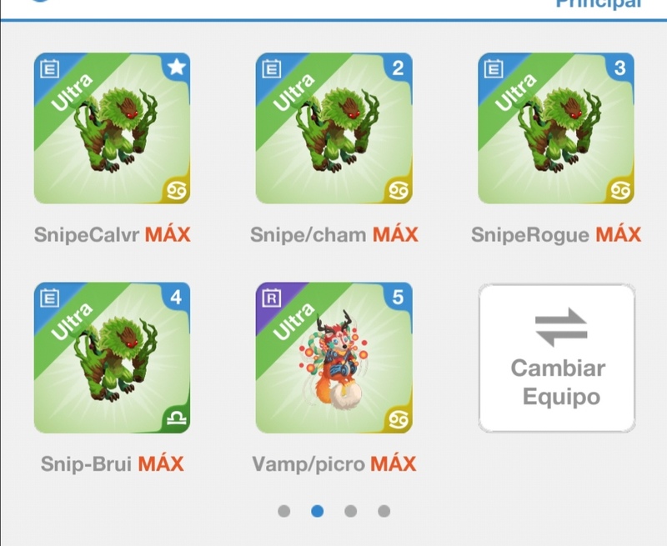Tap the E rarity icon on Snipe/cham

tap(272, 68)
